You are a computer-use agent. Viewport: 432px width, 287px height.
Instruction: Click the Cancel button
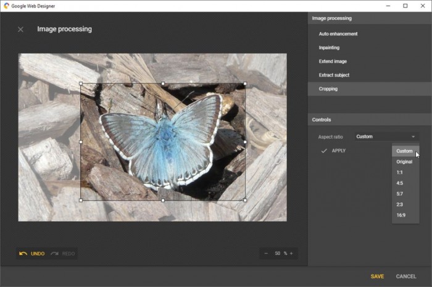point(405,277)
